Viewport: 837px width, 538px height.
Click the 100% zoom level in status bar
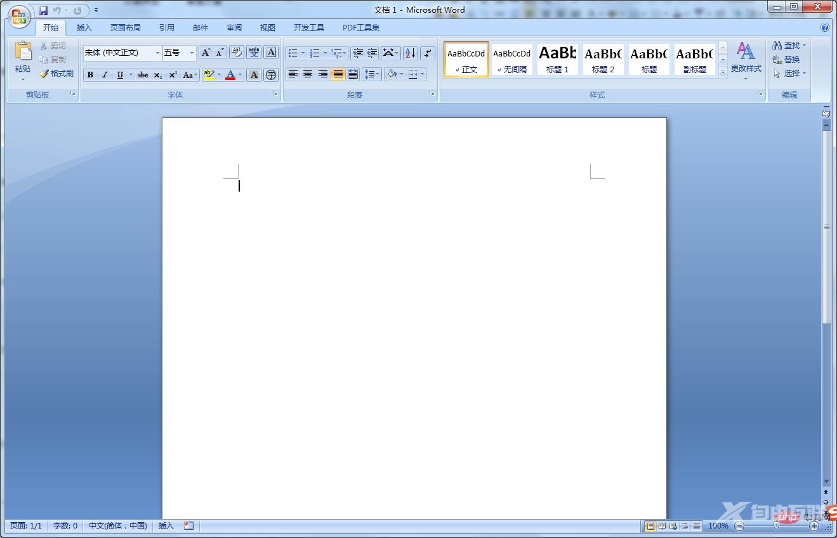pyautogui.click(x=718, y=526)
